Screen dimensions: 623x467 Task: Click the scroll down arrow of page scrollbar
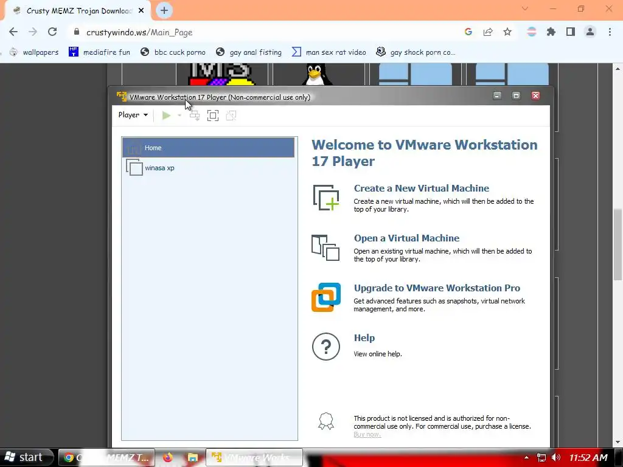(x=618, y=442)
